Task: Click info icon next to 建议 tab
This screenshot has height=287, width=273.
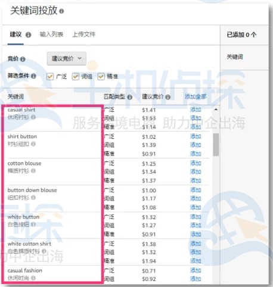Action: tap(29, 35)
